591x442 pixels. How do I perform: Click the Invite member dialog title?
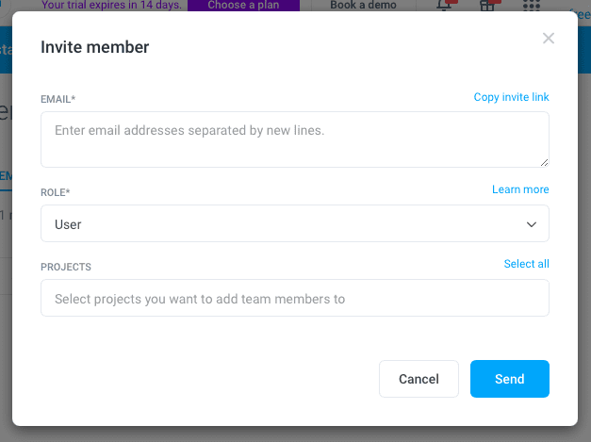point(94,47)
